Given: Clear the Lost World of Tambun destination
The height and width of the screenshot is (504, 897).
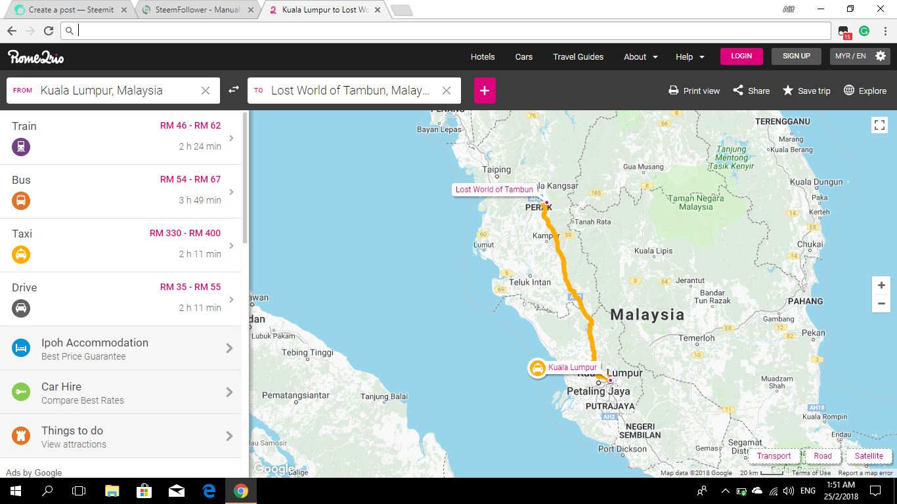Looking at the screenshot, I should (447, 91).
